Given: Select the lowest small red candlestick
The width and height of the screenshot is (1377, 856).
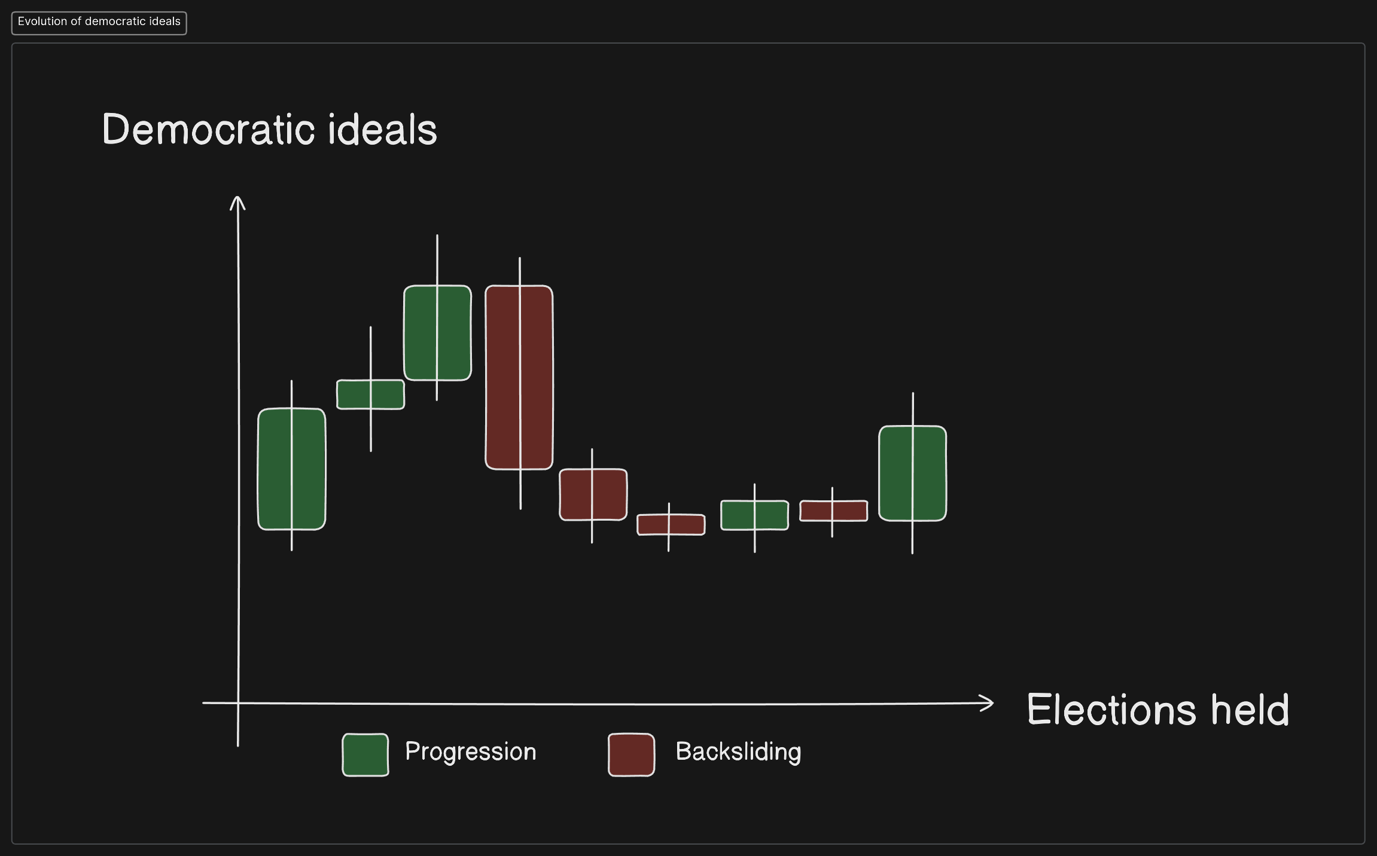Looking at the screenshot, I should click(655, 525).
